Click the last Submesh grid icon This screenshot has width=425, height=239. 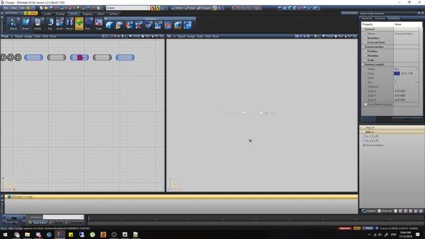pos(187,25)
